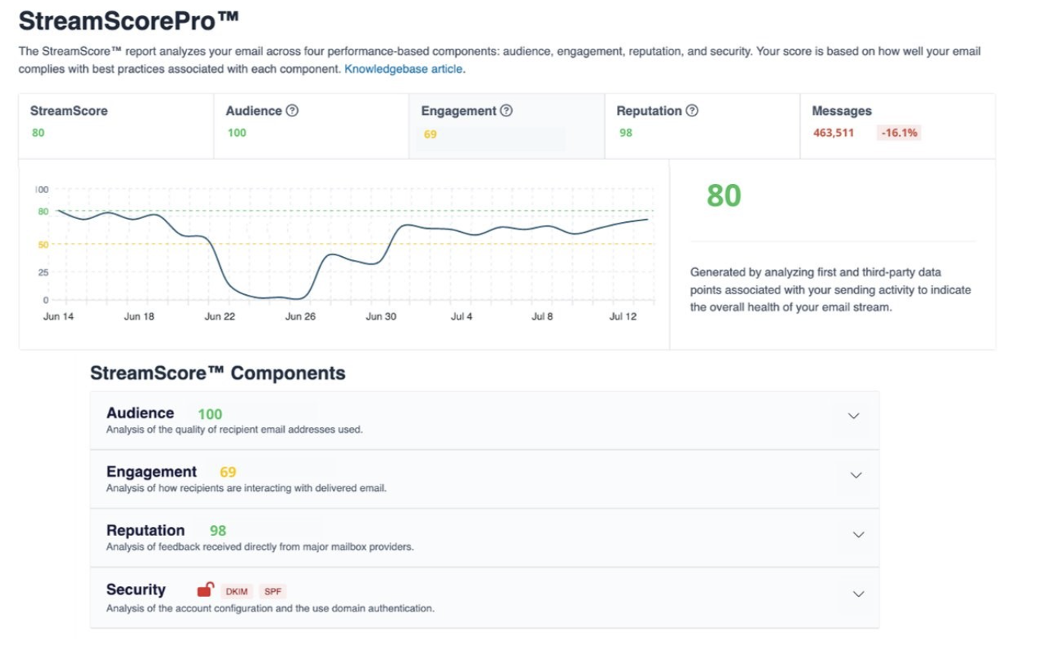This screenshot has height=672, width=1044.
Task: Select the StreamScore tab card
Action: click(116, 126)
